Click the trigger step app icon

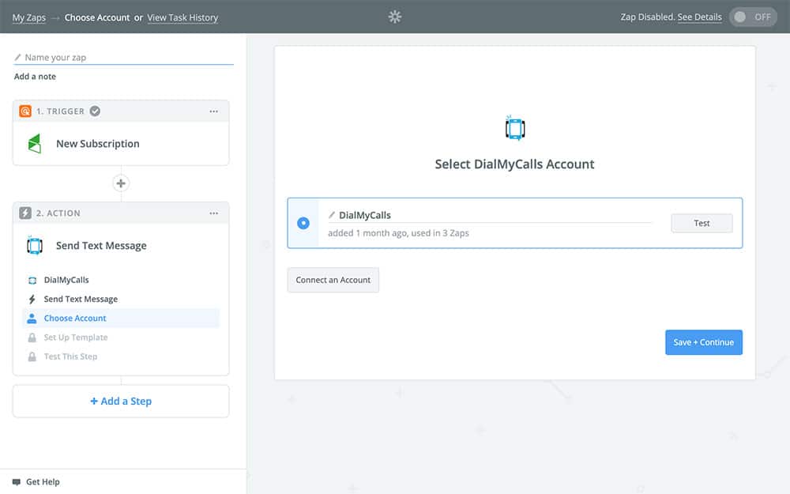[25, 111]
